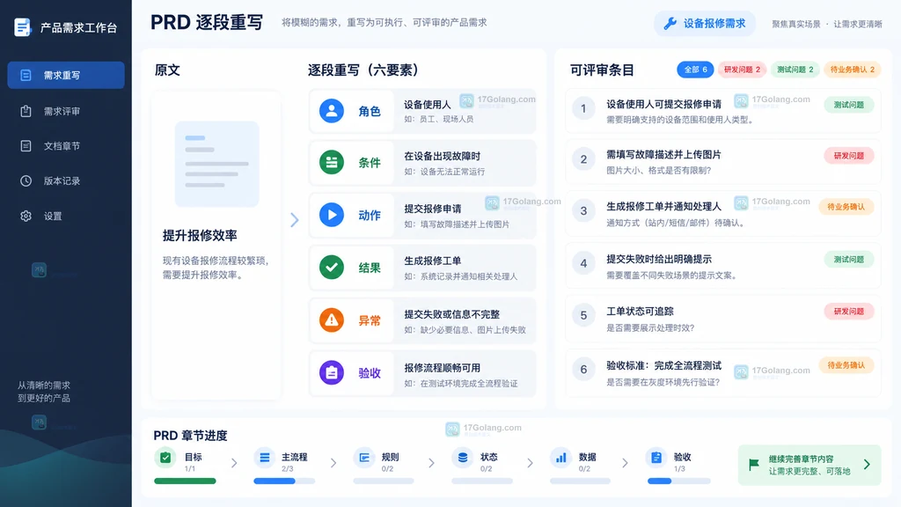Click 测试问题 tag on item 1
Image resolution: width=901 pixels, height=507 pixels.
(849, 105)
